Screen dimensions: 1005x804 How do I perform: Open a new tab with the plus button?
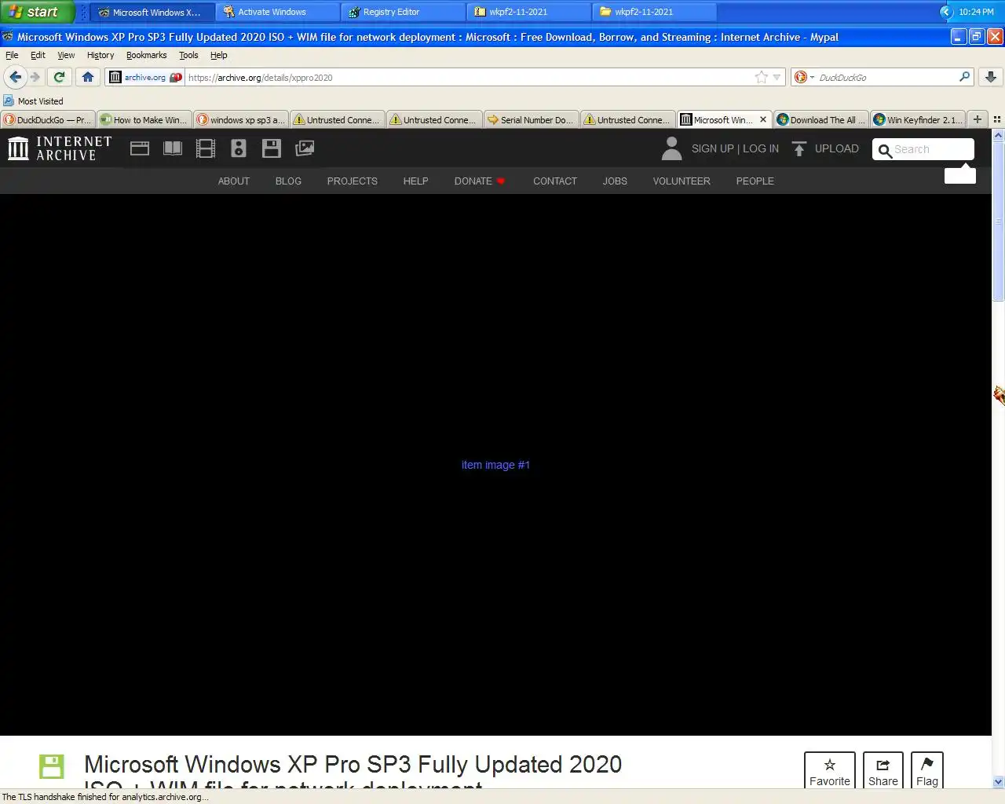[978, 119]
